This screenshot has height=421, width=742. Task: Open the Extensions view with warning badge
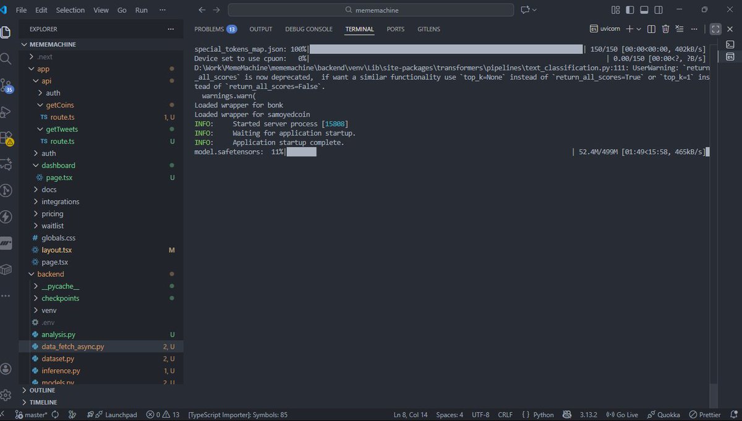click(x=6, y=138)
